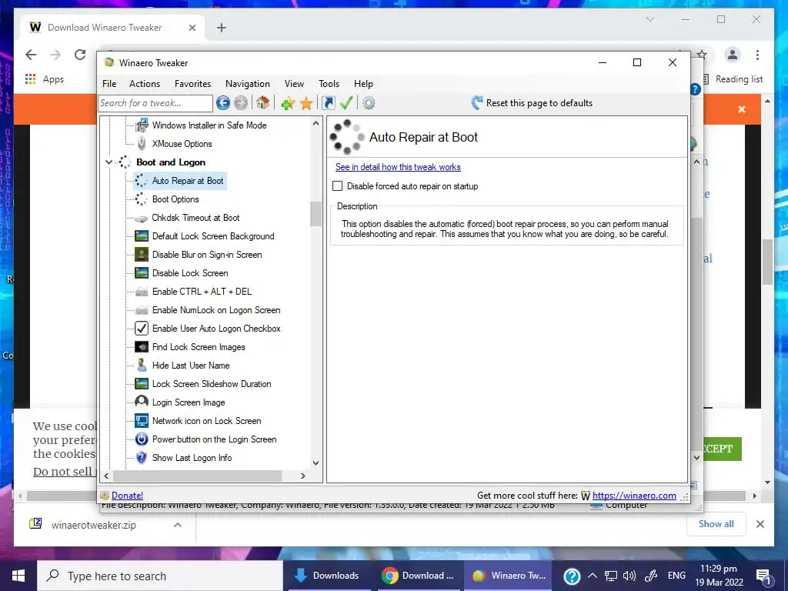Click the taskbar Type here to search box
The height and width of the screenshot is (591, 788).
160,576
